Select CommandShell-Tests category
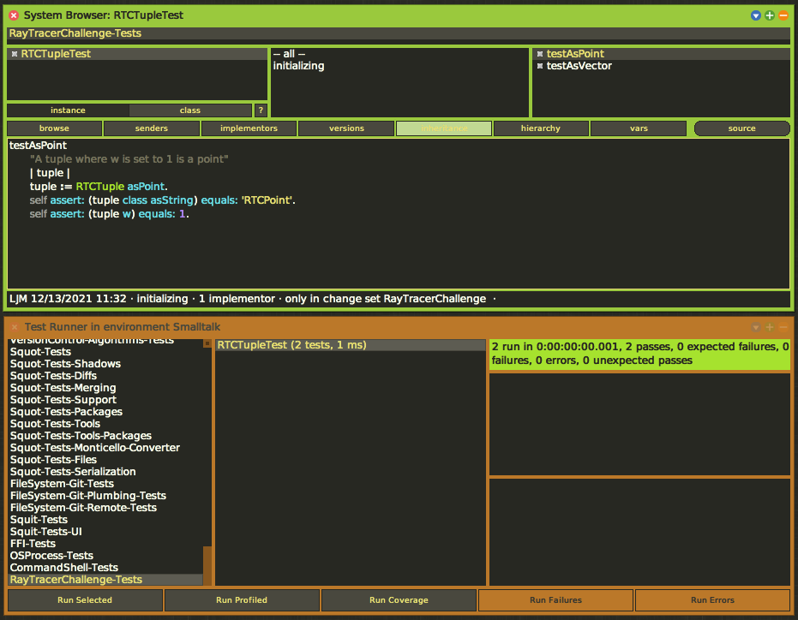 click(x=105, y=568)
